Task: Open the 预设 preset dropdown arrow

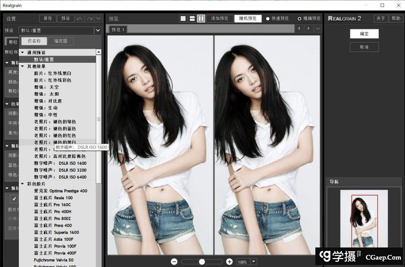Action: pos(98,30)
